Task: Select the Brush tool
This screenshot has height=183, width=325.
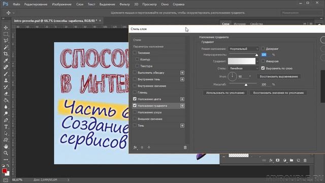Action: [x=6, y=74]
